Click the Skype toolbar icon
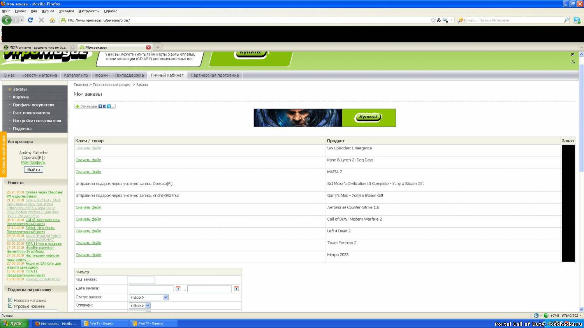The image size is (584, 328). click(577, 20)
